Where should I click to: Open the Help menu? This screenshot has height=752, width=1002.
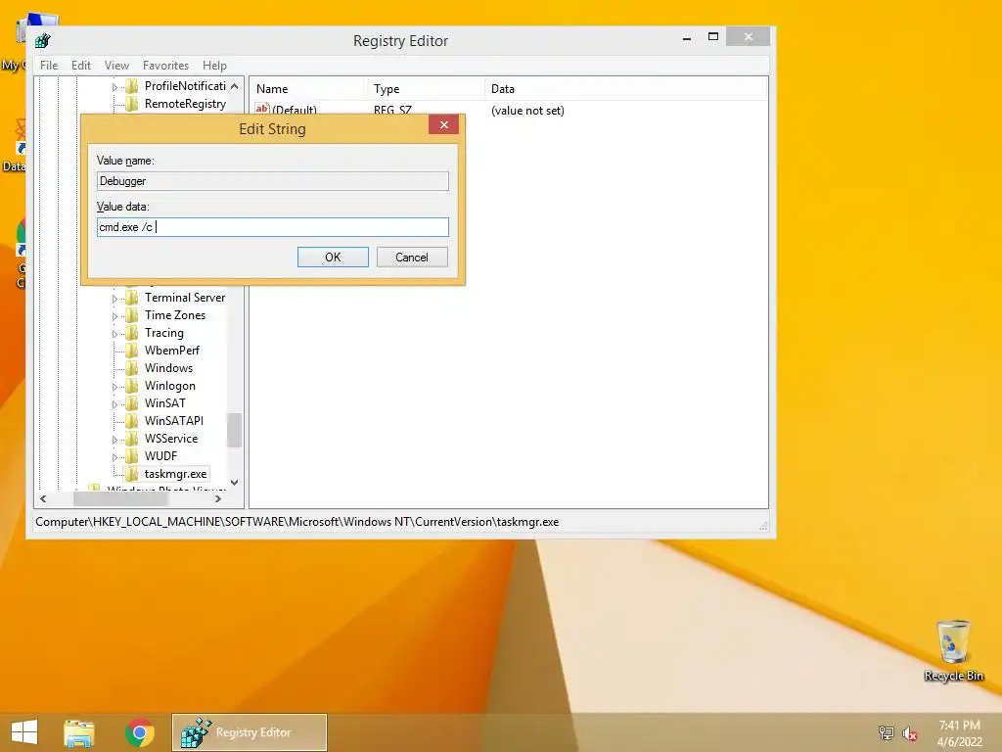pos(214,66)
